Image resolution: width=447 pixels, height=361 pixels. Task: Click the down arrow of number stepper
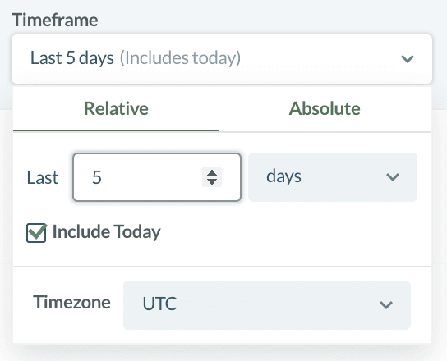coord(212,181)
